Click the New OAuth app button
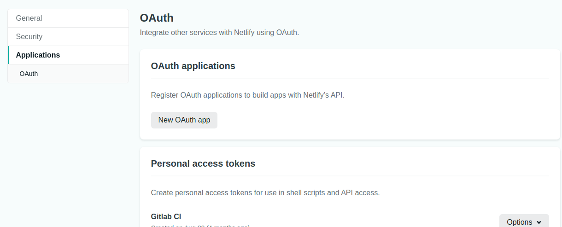Screen dimensions: 562x227 [184, 120]
